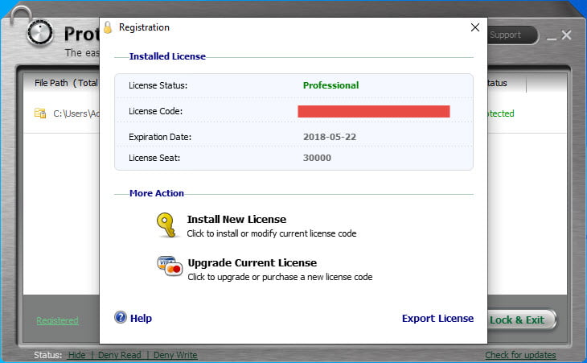Image resolution: width=587 pixels, height=363 pixels.
Task: Open Install New License
Action: pyautogui.click(x=236, y=219)
